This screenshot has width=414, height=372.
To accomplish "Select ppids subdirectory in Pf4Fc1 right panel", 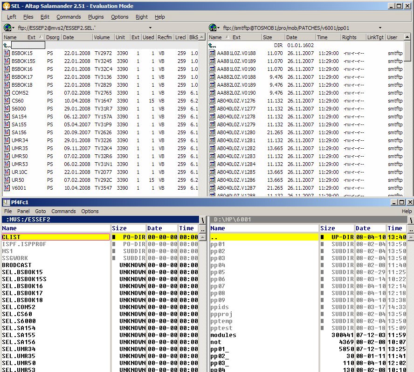I will pyautogui.click(x=220, y=307).
